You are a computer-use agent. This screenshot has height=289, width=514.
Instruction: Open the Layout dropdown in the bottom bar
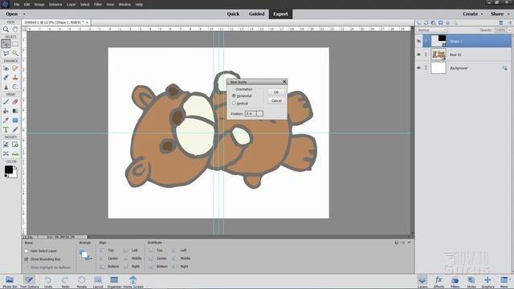(x=98, y=281)
